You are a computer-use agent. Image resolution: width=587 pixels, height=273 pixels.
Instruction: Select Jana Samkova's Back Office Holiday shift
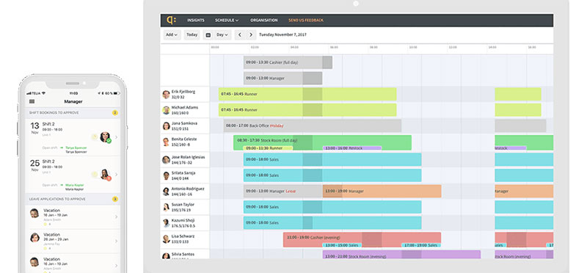(x=313, y=125)
